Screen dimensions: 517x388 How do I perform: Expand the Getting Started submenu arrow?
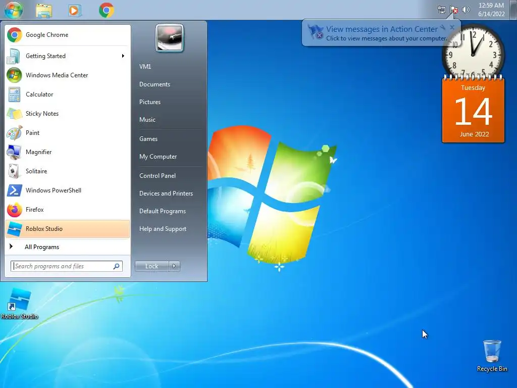click(123, 56)
